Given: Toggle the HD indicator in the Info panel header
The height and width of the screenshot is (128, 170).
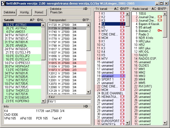Looking at the screenshot, I should [x=86, y=106].
